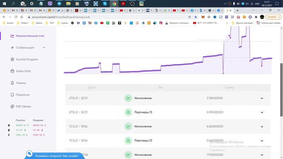This screenshot has width=283, height=159.
Task: Open Другие закладки folder
Action: 242,23
